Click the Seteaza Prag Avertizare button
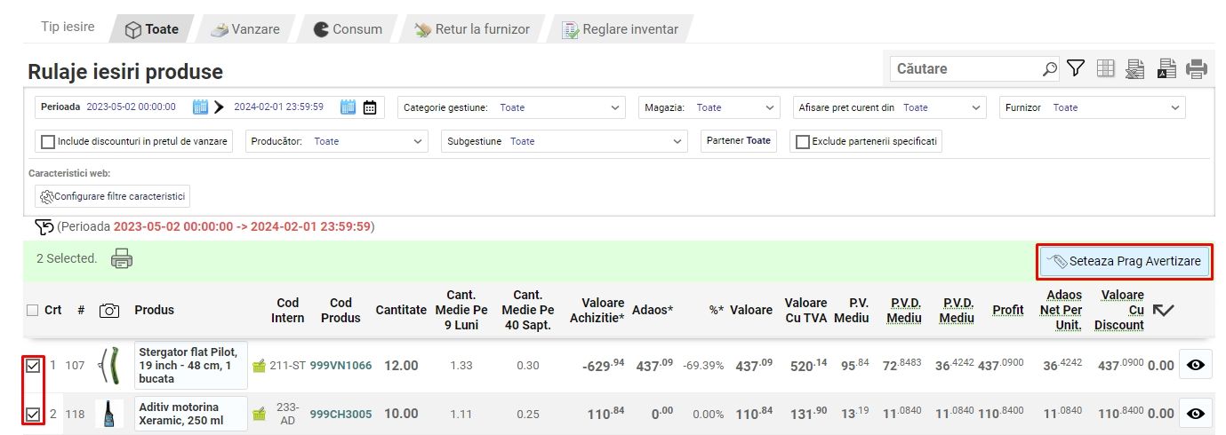 1125,261
